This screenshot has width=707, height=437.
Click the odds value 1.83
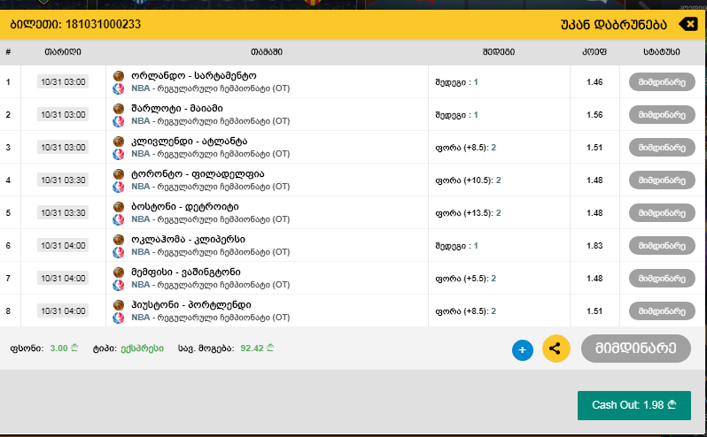[x=594, y=246]
